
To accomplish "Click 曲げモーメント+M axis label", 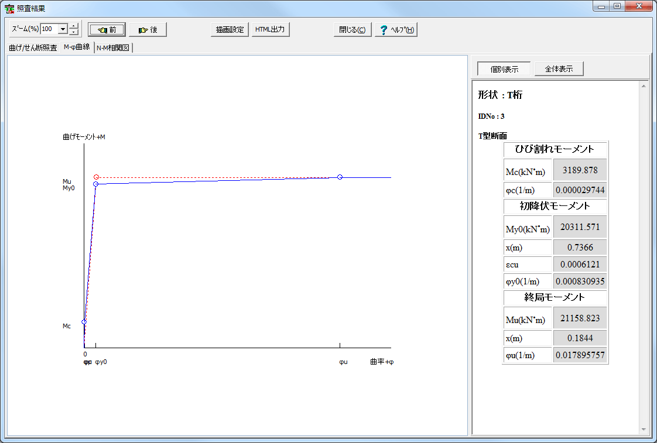I will [84, 137].
